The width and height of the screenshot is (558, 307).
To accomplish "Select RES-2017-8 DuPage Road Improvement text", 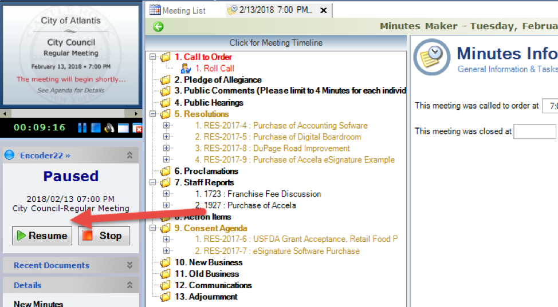I will (272, 148).
